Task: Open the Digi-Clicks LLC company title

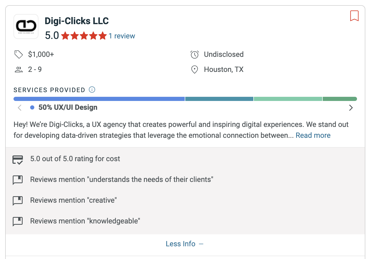Action: [77, 21]
